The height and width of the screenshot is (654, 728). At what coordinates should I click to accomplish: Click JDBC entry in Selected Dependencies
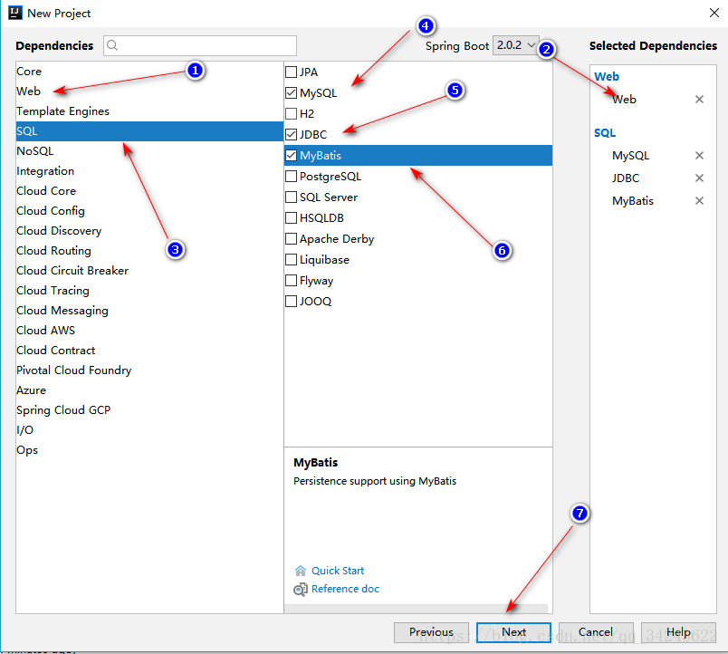(x=626, y=178)
